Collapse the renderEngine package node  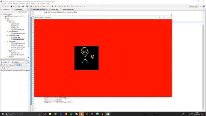click(x=8, y=35)
